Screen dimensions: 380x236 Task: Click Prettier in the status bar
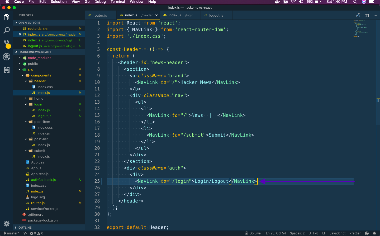point(355,233)
